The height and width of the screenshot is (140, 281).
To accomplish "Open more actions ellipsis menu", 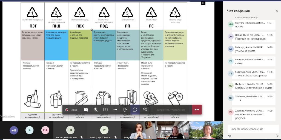I will [x=115, y=110].
